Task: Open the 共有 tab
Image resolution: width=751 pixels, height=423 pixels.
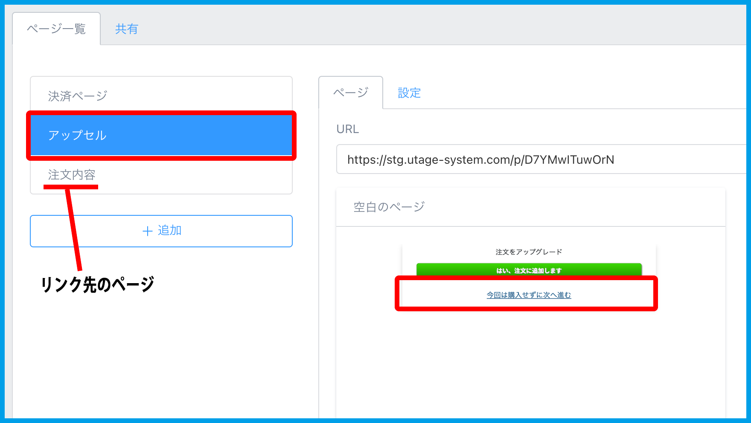Action: (x=127, y=29)
